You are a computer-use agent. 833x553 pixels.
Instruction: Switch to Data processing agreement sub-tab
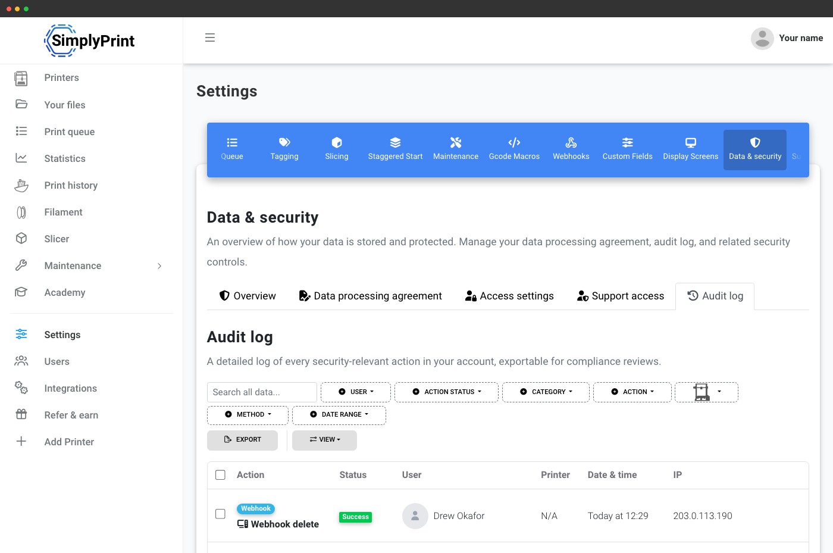[x=370, y=296]
